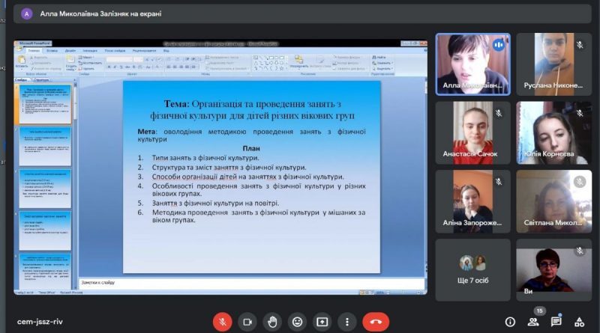This screenshot has height=333, width=600.
Task: Toggle the camera button
Action: pos(247,322)
